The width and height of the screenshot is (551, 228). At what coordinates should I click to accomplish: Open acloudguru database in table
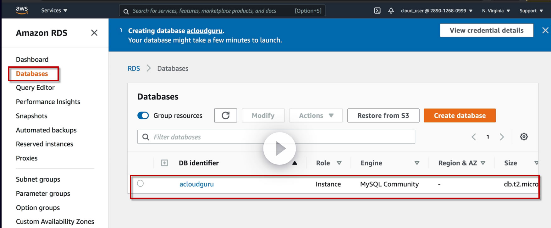[196, 184]
